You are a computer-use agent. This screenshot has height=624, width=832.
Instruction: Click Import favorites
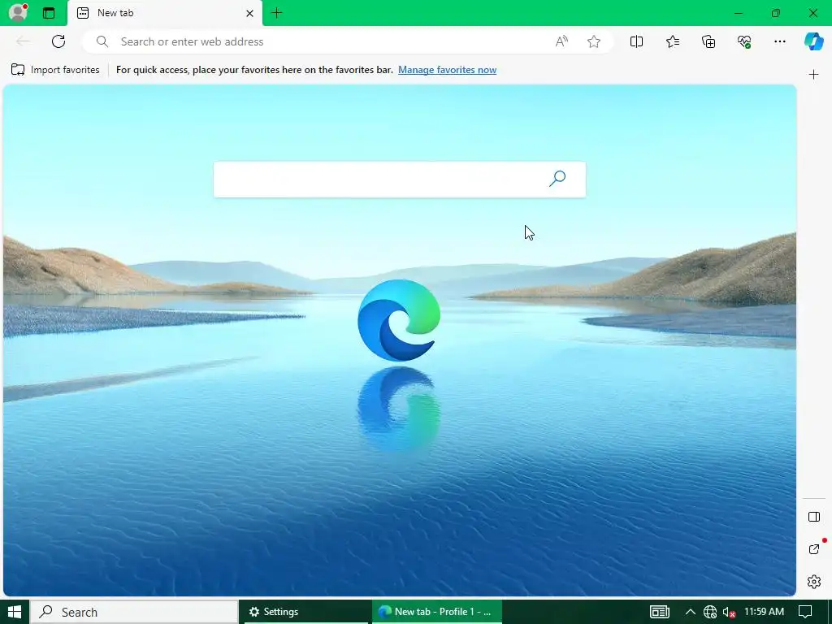tap(55, 70)
